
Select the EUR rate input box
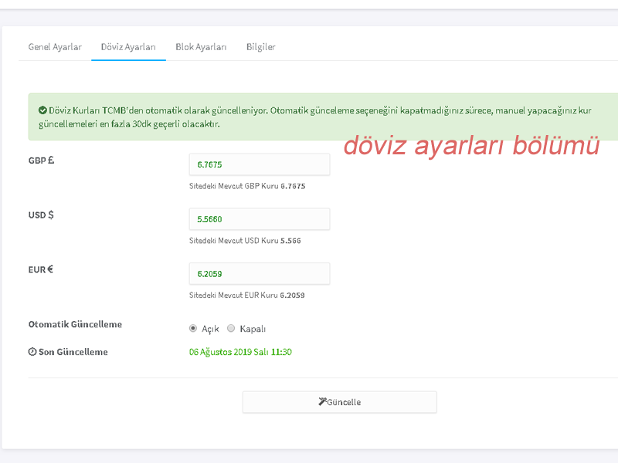coord(259,273)
